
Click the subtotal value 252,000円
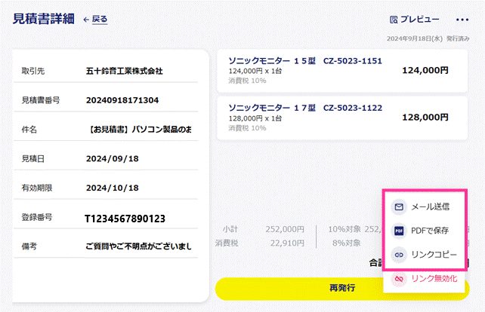pyautogui.click(x=285, y=229)
